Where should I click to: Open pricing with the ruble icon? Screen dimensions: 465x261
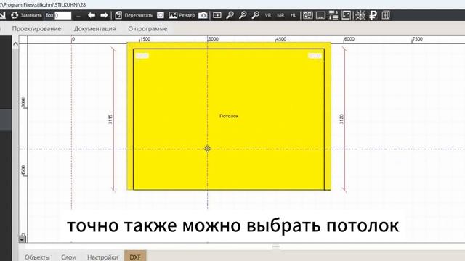[373, 15]
